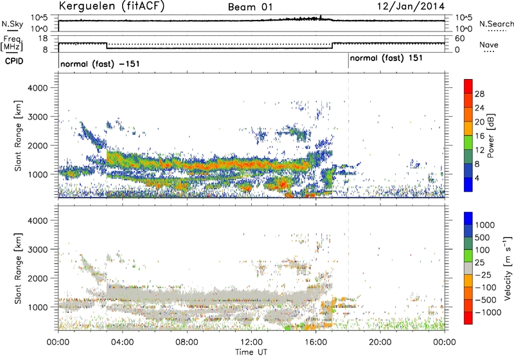Image resolution: width=514 pixels, height=356 pixels.
Task: Click the 'normal (fast) -151' CPID text
Action: click(x=100, y=64)
